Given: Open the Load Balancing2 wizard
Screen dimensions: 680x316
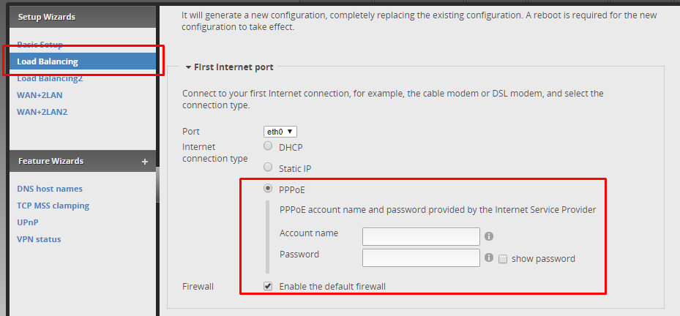Looking at the screenshot, I should [x=50, y=78].
